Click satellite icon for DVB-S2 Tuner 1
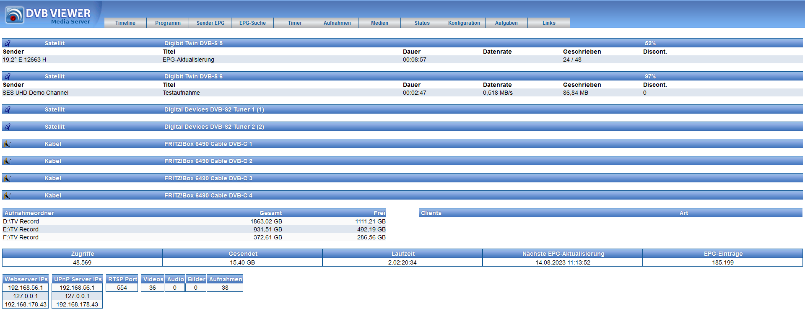This screenshot has height=314, width=805. [8, 109]
